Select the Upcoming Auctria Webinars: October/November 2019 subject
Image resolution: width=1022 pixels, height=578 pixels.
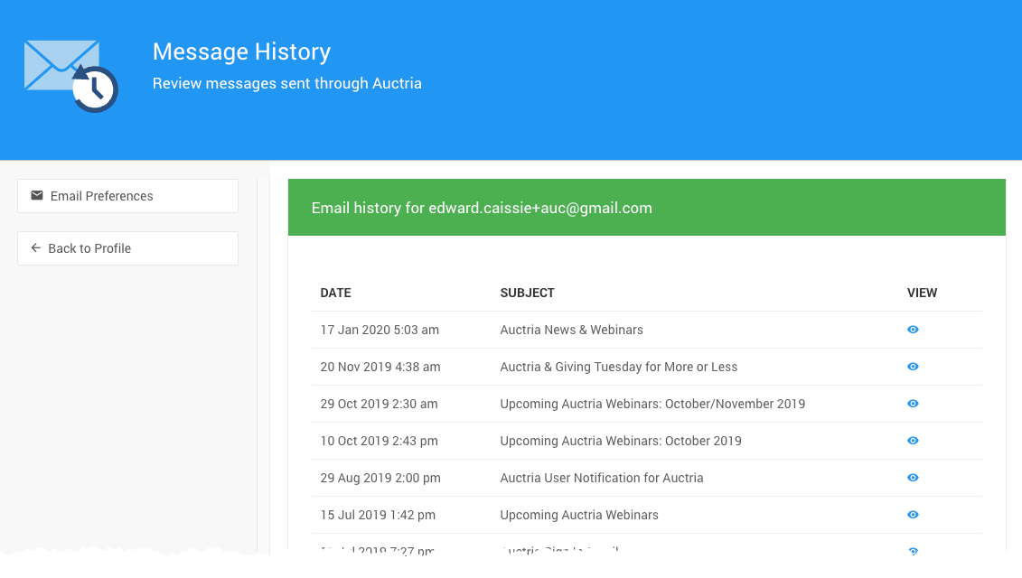pyautogui.click(x=652, y=404)
